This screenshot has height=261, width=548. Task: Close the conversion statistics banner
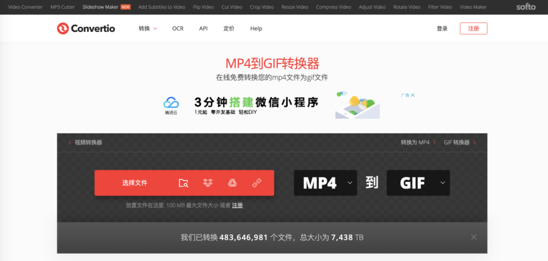(x=473, y=237)
